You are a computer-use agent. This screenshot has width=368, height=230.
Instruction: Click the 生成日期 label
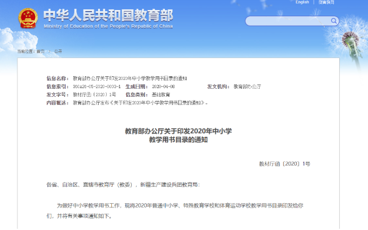coord(137,87)
